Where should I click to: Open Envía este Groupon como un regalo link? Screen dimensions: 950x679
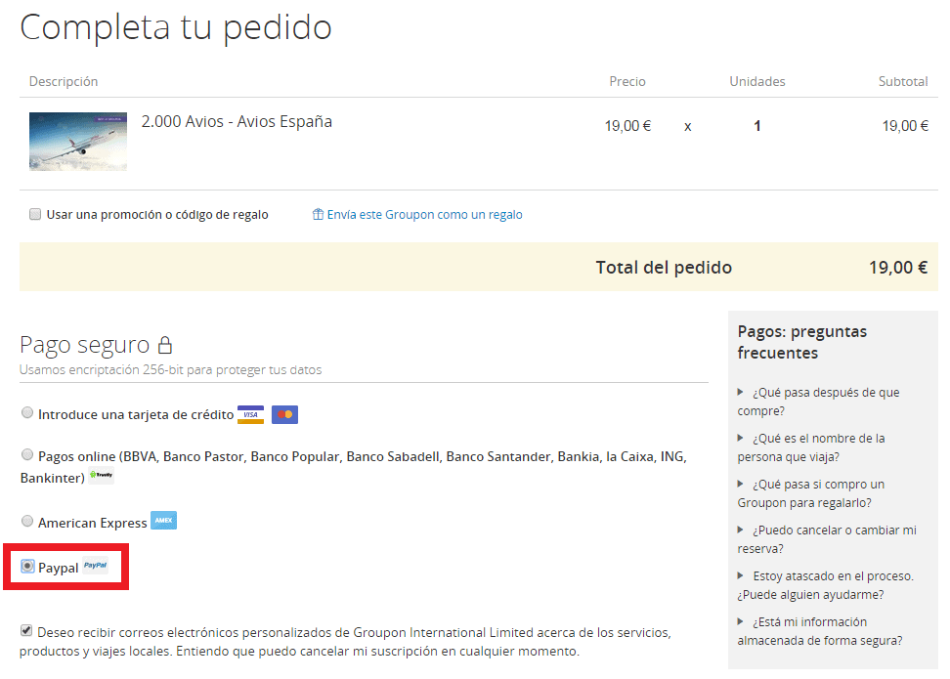pyautogui.click(x=425, y=214)
